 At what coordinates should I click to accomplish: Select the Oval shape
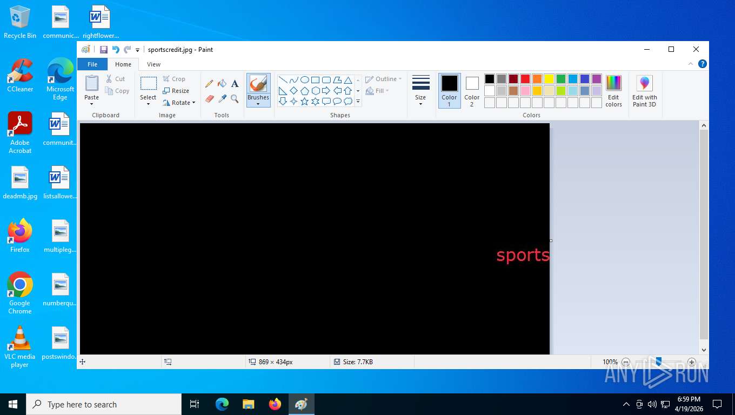tap(305, 80)
